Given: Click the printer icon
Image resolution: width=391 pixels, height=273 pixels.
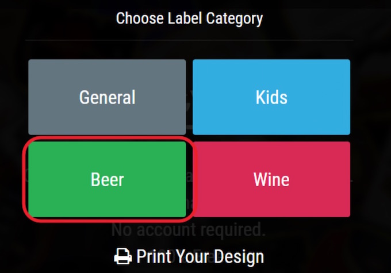Looking at the screenshot, I should (123, 257).
